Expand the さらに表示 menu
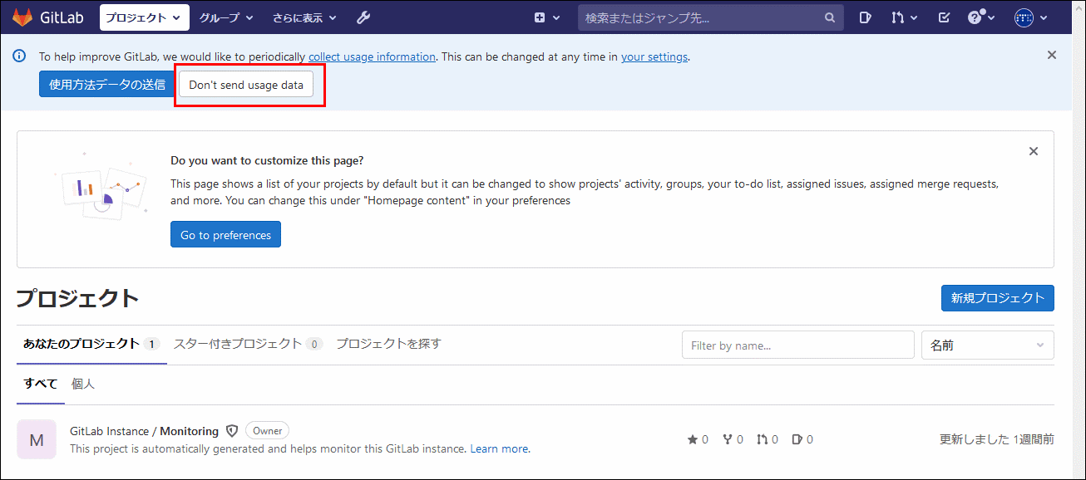 pos(305,17)
